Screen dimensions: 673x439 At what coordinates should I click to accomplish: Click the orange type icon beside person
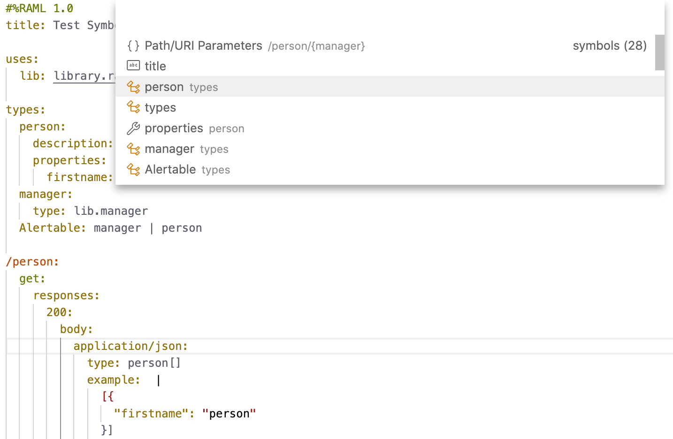[x=133, y=87]
